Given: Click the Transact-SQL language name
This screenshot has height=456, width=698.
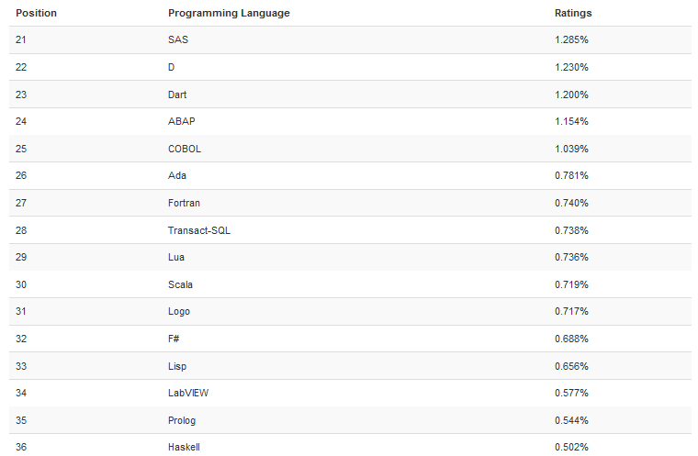Looking at the screenshot, I should (199, 231).
